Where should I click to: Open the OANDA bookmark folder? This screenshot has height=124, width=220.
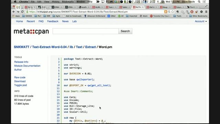point(27,16)
